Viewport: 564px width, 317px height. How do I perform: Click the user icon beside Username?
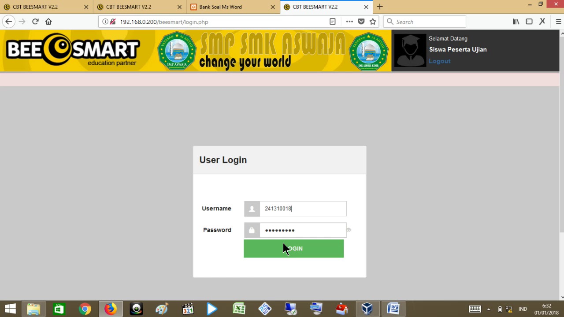click(252, 209)
